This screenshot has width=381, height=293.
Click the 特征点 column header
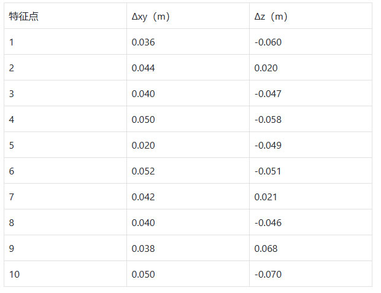click(x=22, y=17)
